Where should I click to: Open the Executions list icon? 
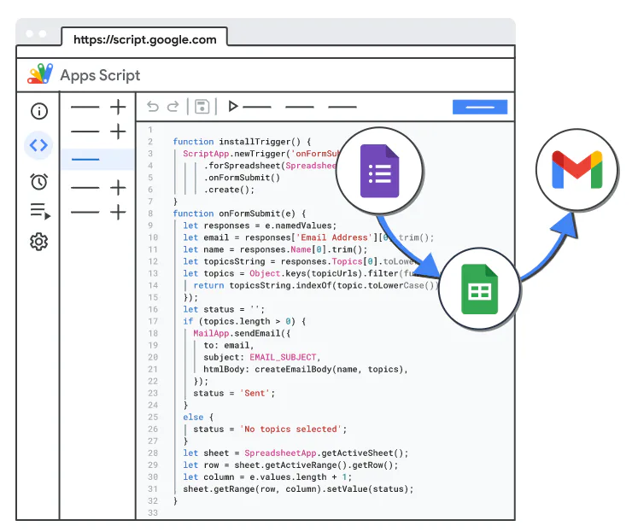[40, 211]
